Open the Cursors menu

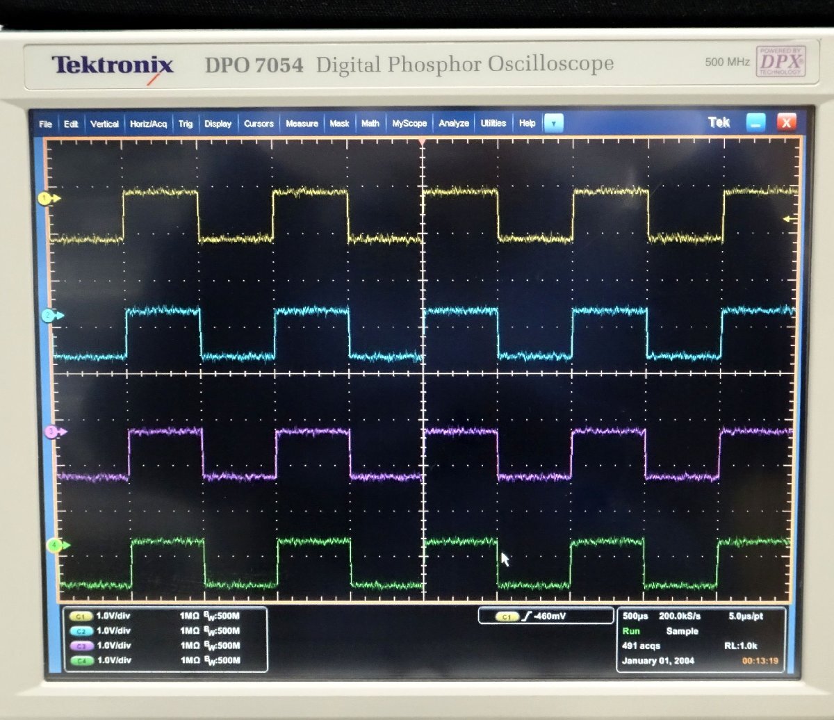coord(259,124)
